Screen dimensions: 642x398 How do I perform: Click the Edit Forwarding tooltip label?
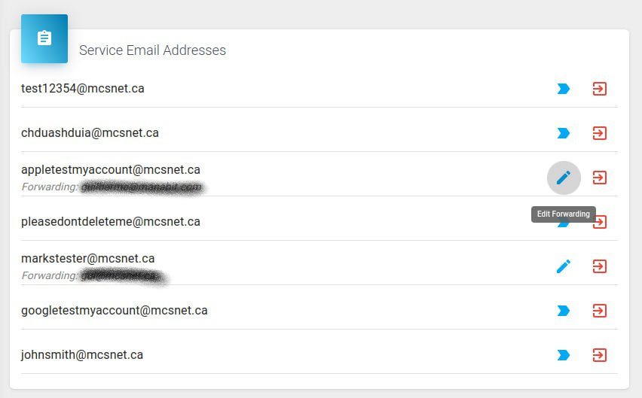pyautogui.click(x=563, y=214)
